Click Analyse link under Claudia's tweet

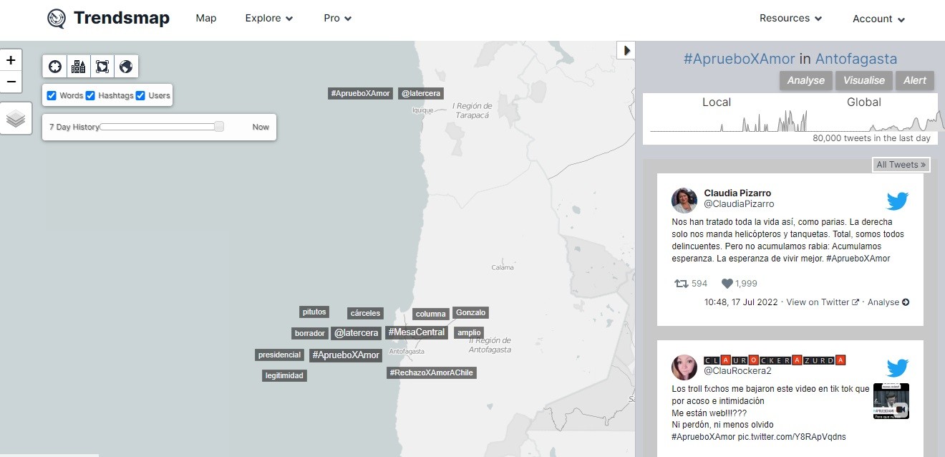coord(888,302)
